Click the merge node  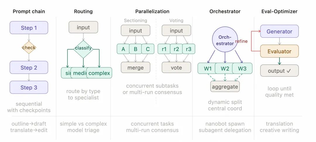(135, 68)
